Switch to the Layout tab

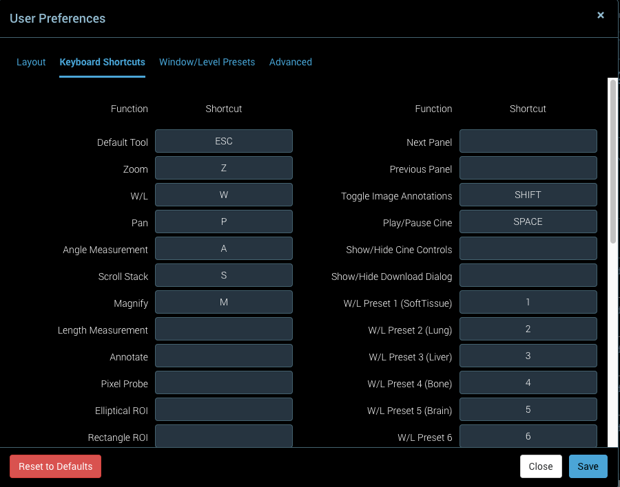[x=31, y=62]
